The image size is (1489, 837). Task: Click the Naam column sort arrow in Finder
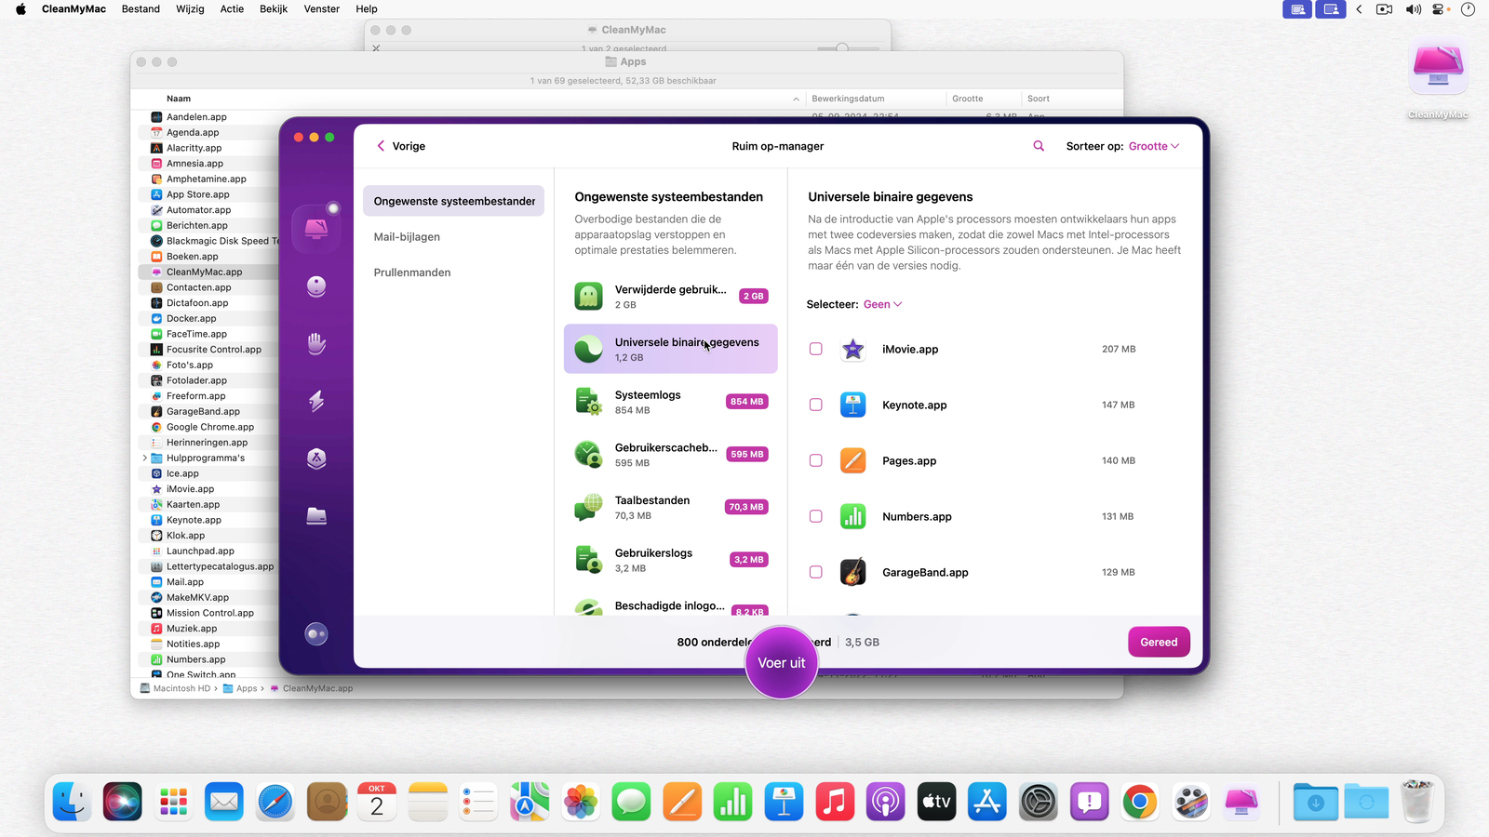(796, 99)
